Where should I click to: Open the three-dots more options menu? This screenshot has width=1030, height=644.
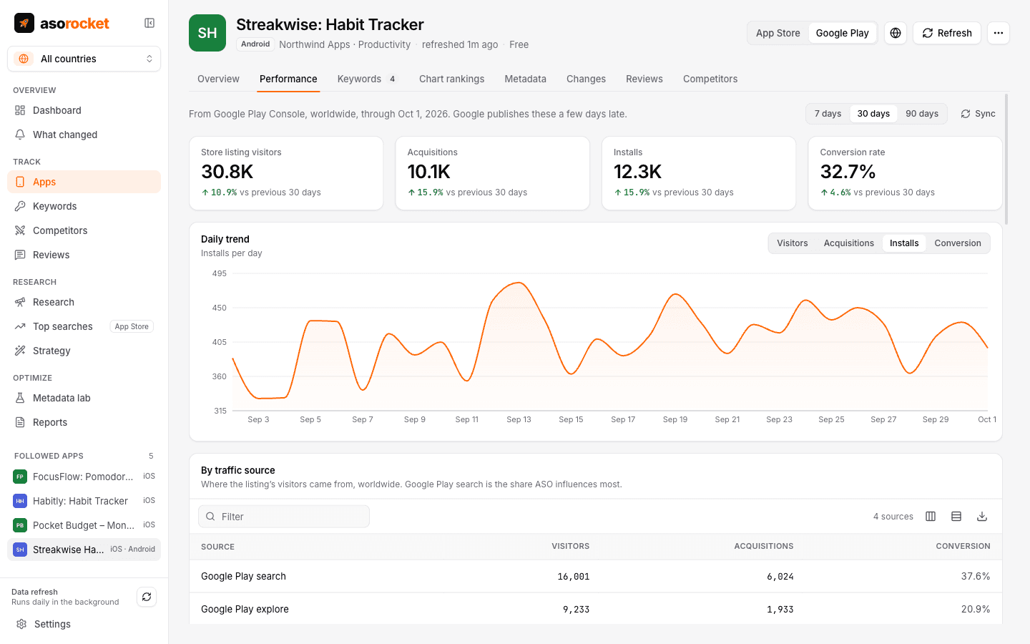click(999, 33)
